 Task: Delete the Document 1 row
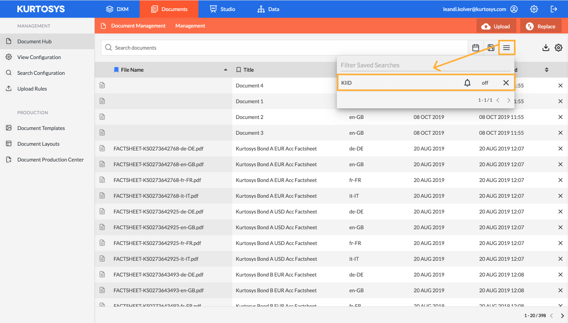(x=561, y=101)
